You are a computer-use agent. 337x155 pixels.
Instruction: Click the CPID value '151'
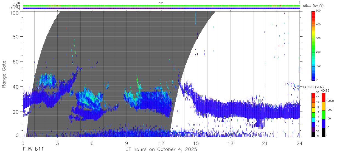coord(161,3)
